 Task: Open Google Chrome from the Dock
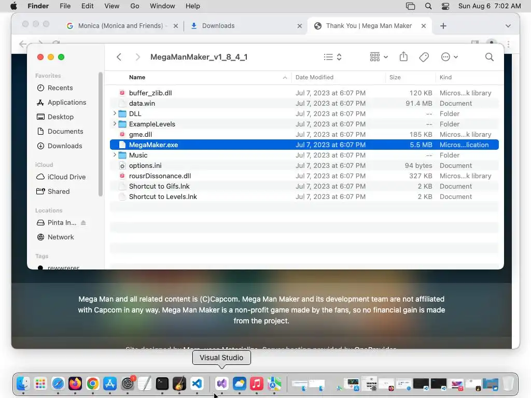pyautogui.click(x=92, y=383)
